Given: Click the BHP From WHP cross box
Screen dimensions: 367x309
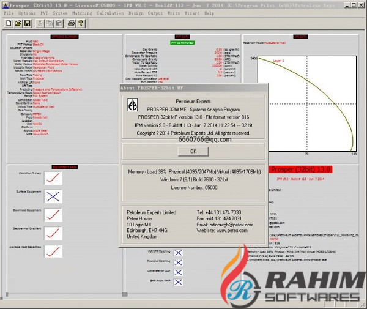Looking at the screenshot, I should (179, 282).
